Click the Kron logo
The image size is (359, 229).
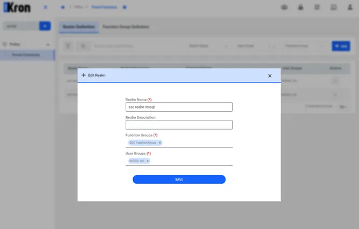tap(17, 8)
